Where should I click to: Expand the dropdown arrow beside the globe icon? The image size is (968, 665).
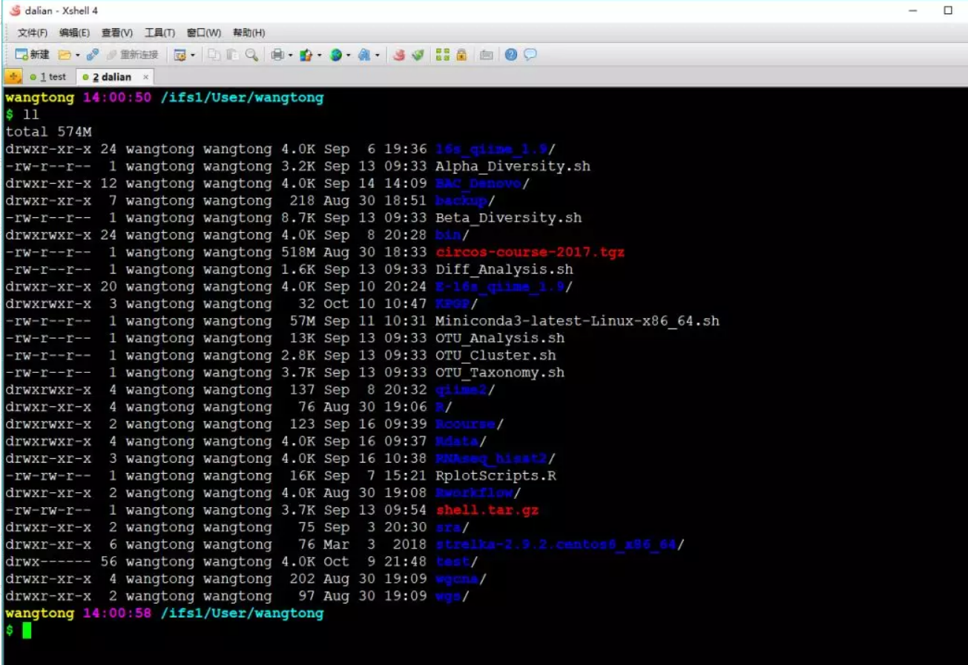348,55
